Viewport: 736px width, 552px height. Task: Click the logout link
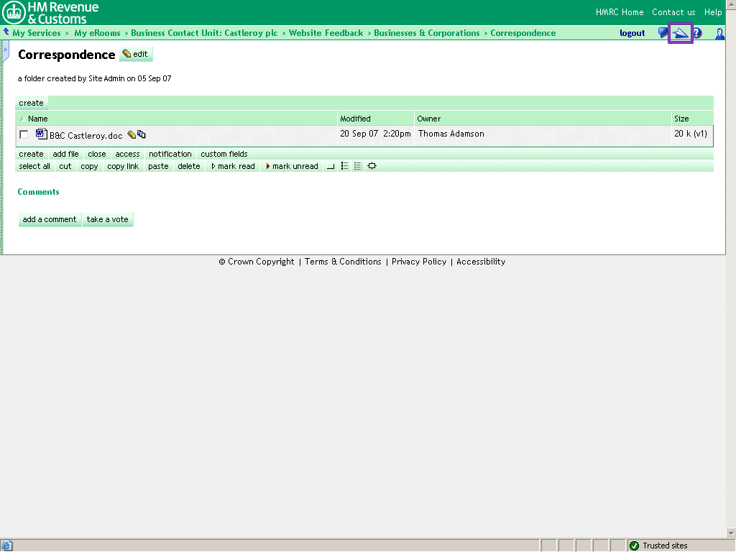632,33
